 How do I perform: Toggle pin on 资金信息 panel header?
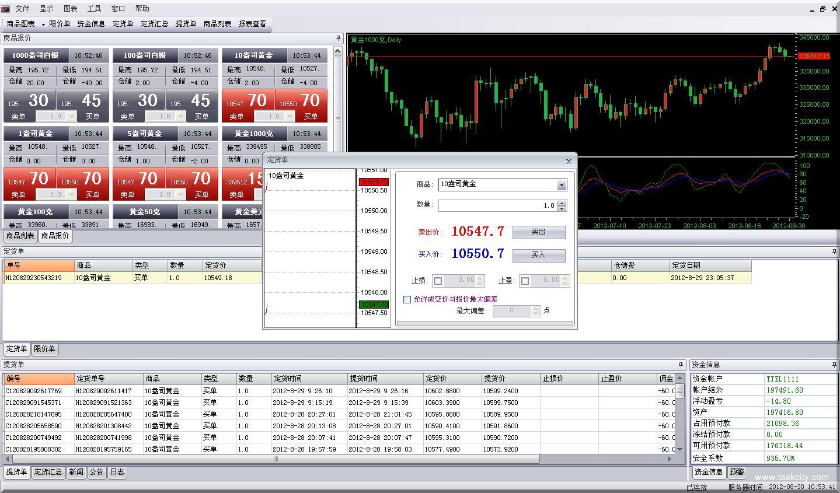coord(834,365)
